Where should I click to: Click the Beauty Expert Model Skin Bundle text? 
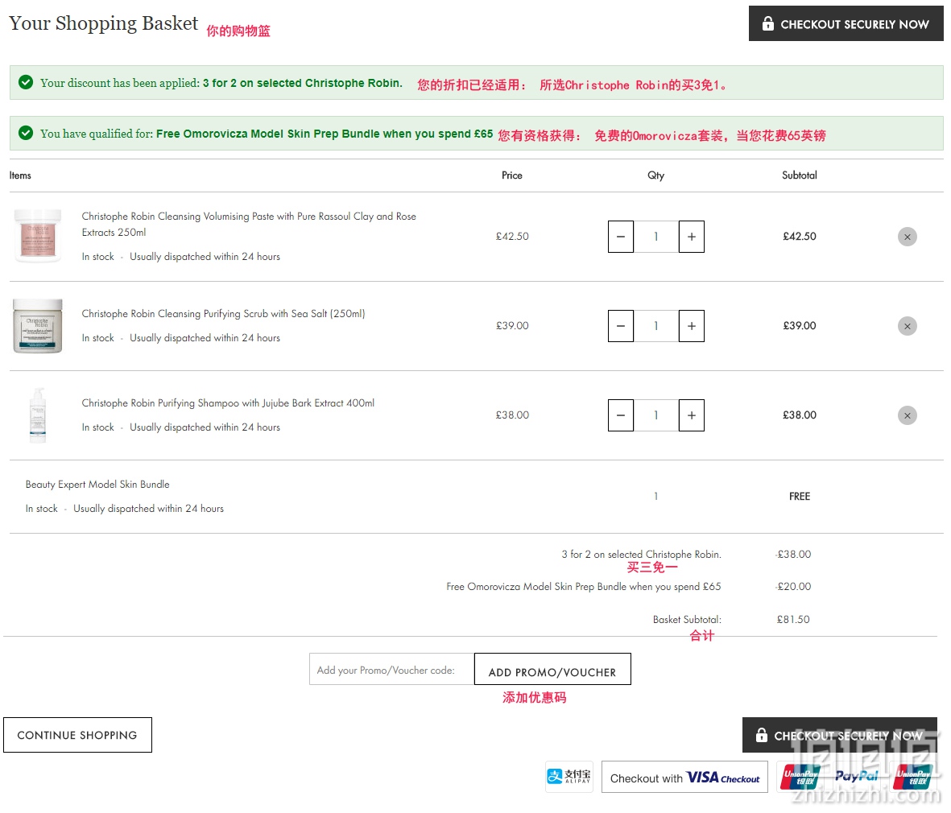coord(97,484)
